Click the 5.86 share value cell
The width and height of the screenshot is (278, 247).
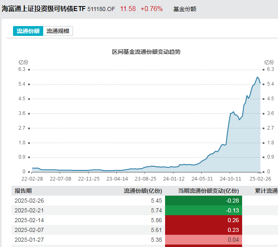pyautogui.click(x=157, y=220)
